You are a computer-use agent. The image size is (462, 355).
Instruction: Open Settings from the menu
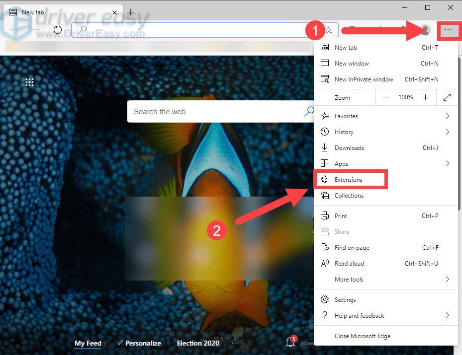pos(345,300)
